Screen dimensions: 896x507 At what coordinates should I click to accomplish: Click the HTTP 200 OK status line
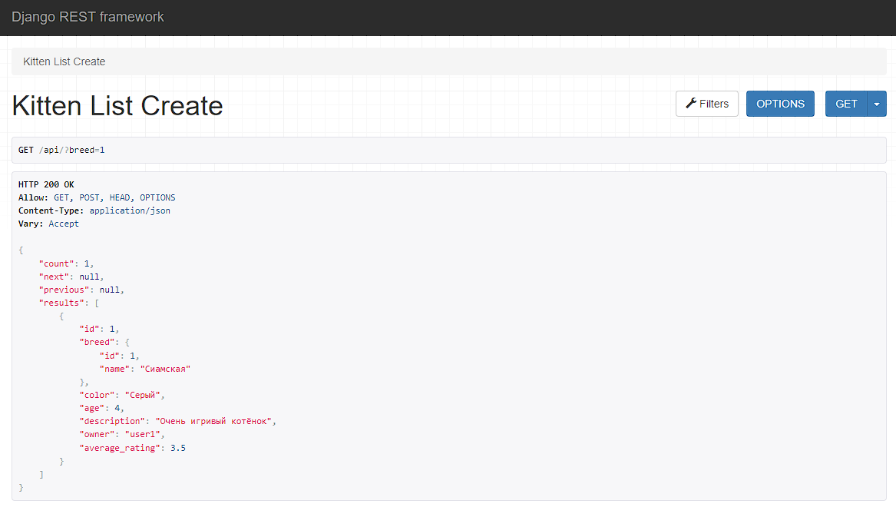(x=46, y=184)
